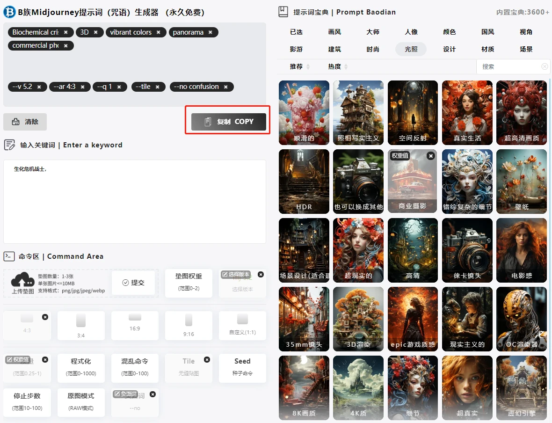This screenshot has height=423, width=552.
Task: Click the 上传垫图 cloud upload icon
Action: point(23,280)
